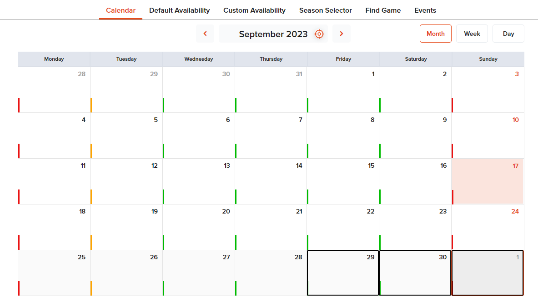538x306 pixels.
Task: Select September 15 day cell
Action: tap(343, 181)
